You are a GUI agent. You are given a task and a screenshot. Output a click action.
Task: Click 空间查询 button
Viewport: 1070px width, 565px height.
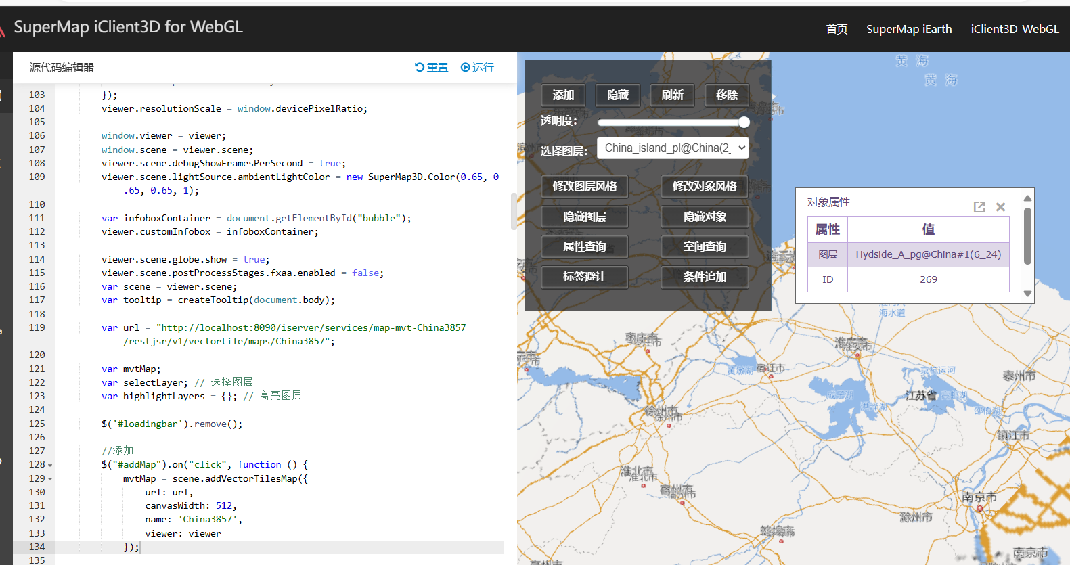click(x=705, y=247)
